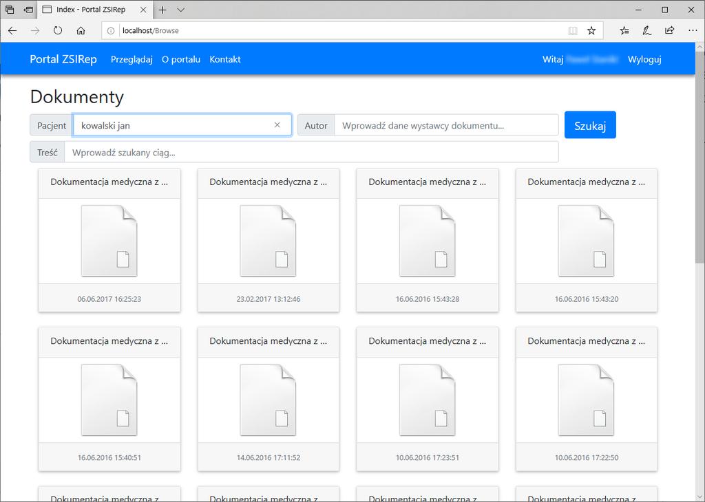Click the date text 16.06.2016 15:40:51
The image size is (705, 502).
pyautogui.click(x=109, y=457)
